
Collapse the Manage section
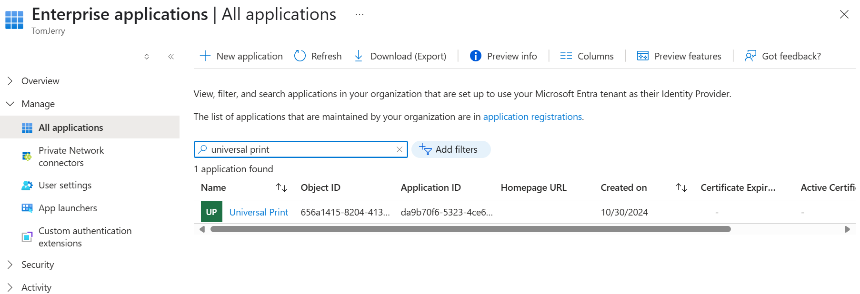pyautogui.click(x=10, y=104)
